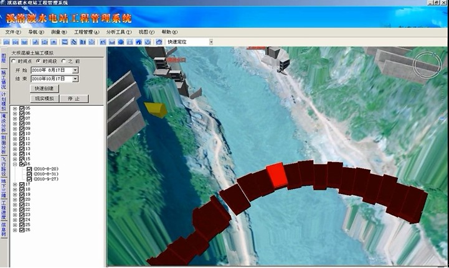Click the square stop icon in toolbar
Viewport: 449px width, 268px height.
tap(54, 42)
